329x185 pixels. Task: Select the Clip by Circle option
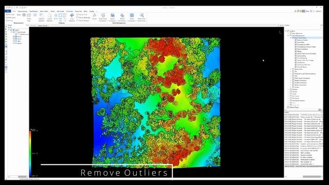pos(82,15)
